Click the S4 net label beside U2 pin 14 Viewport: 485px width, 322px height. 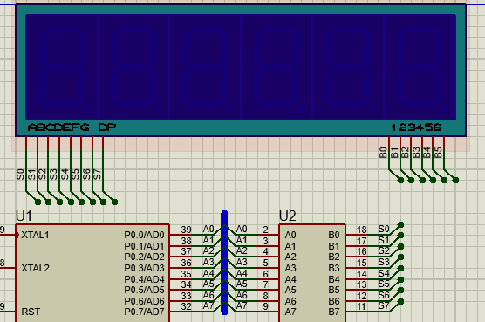(x=384, y=273)
